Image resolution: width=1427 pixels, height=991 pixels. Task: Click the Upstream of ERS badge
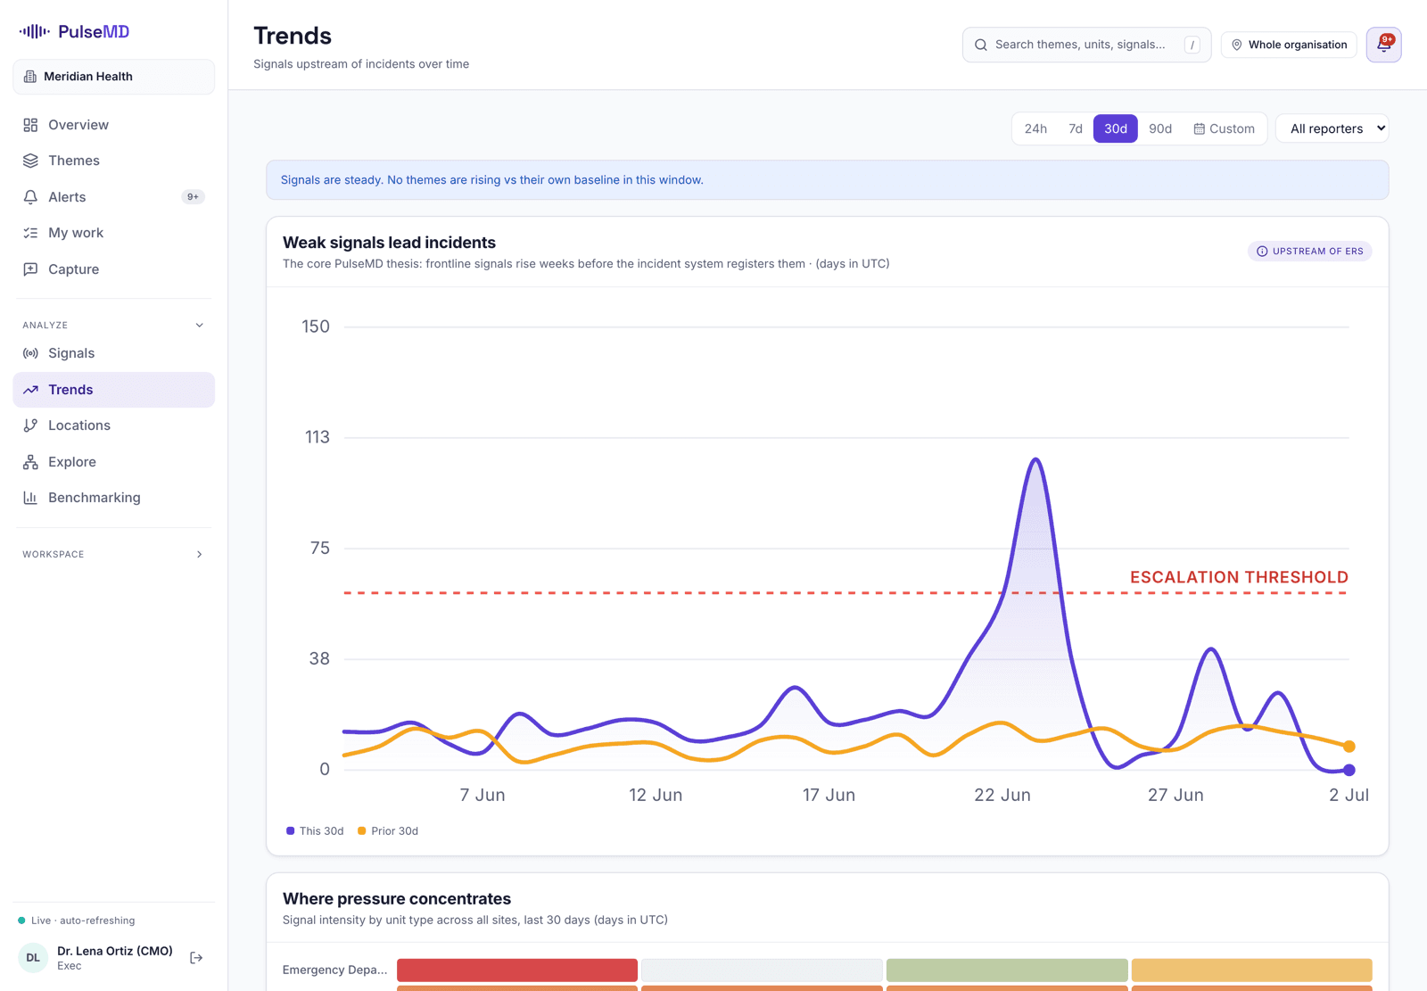click(1309, 252)
